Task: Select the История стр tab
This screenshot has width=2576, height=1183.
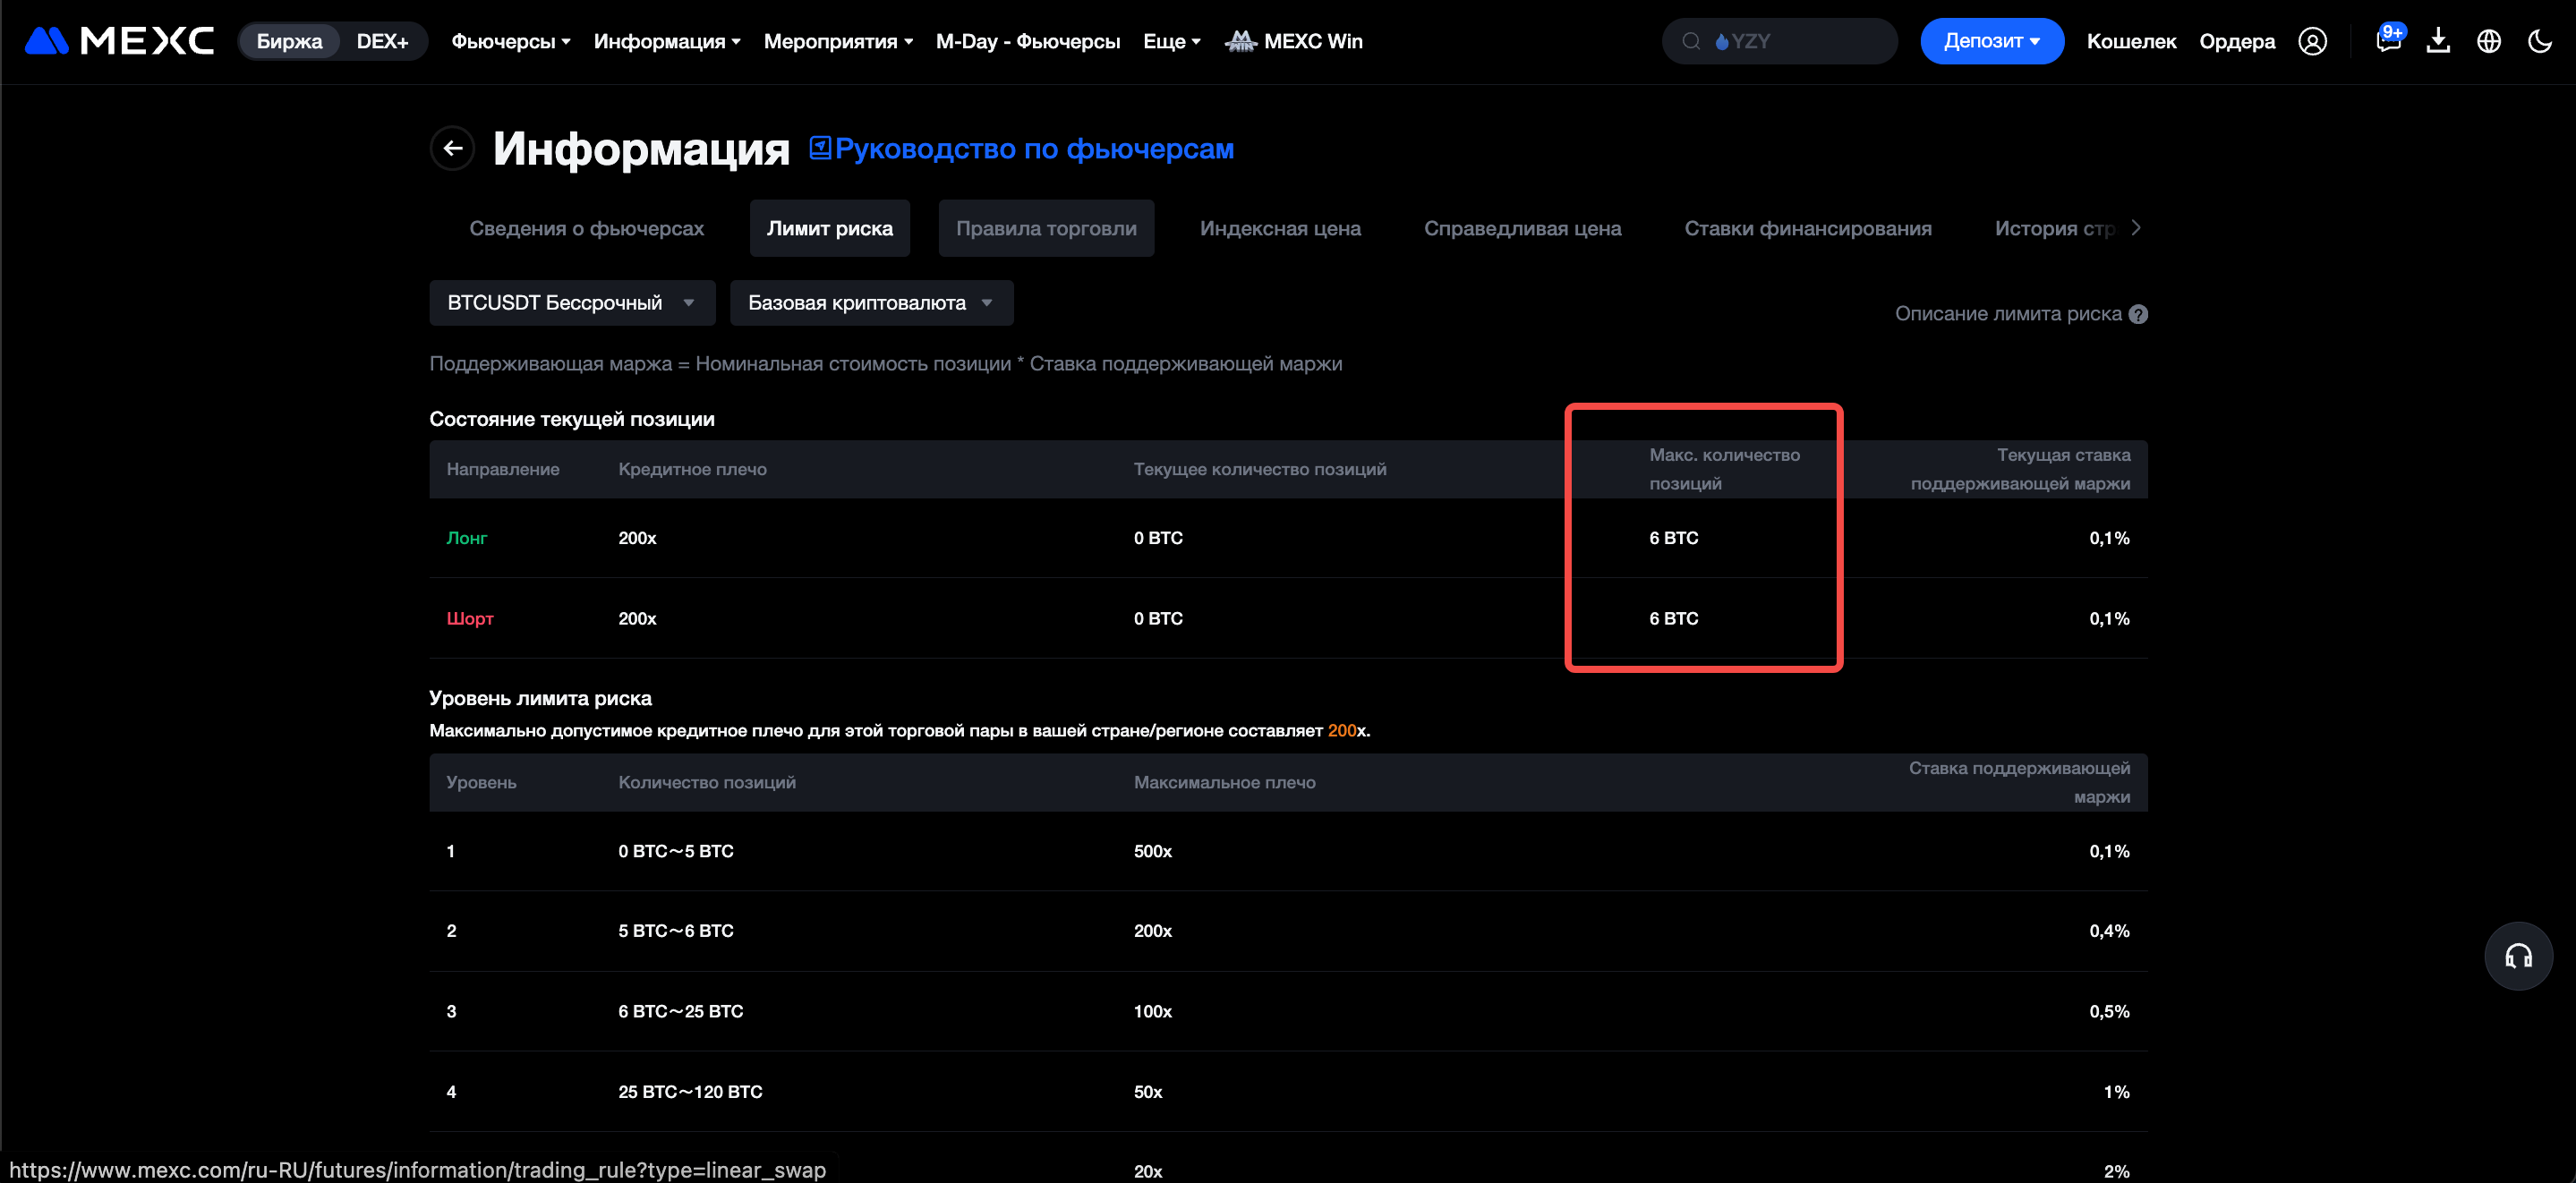Action: click(2054, 229)
